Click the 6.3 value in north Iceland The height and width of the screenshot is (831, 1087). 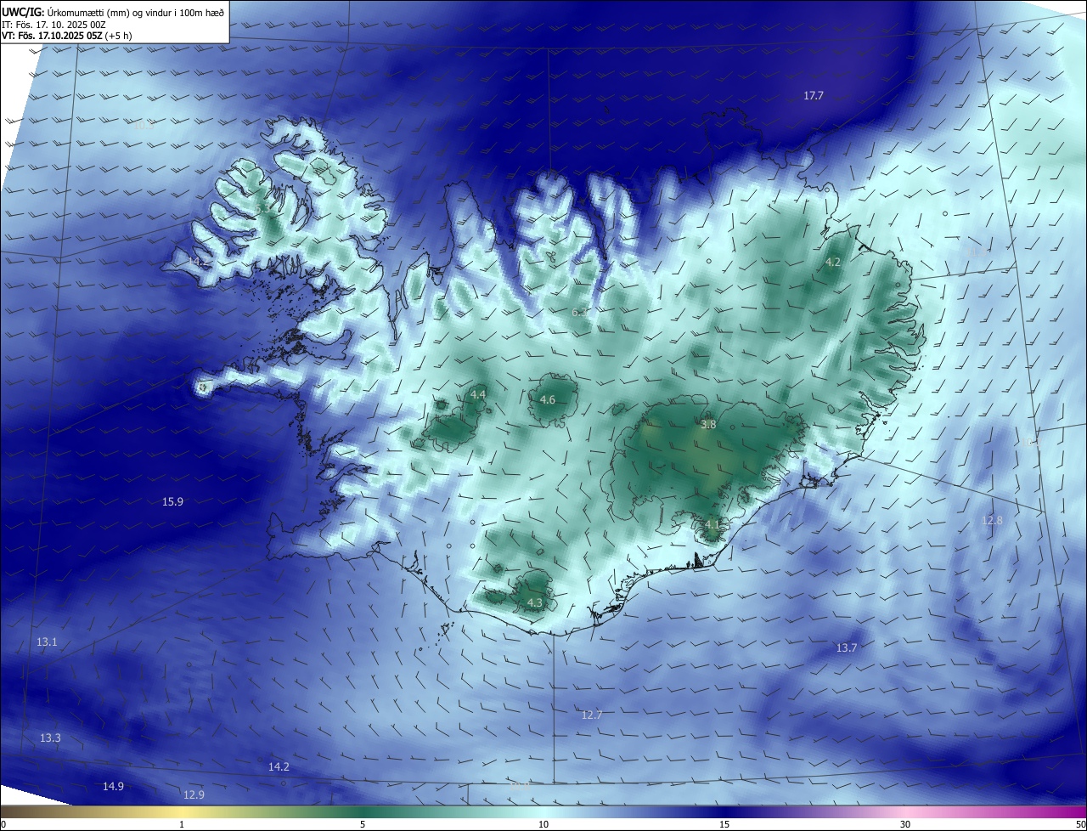578,314
